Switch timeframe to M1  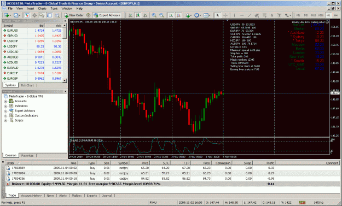pyautogui.click(x=298, y=15)
